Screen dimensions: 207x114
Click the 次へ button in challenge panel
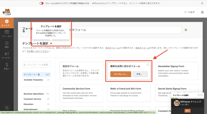pyautogui.click(x=187, y=111)
